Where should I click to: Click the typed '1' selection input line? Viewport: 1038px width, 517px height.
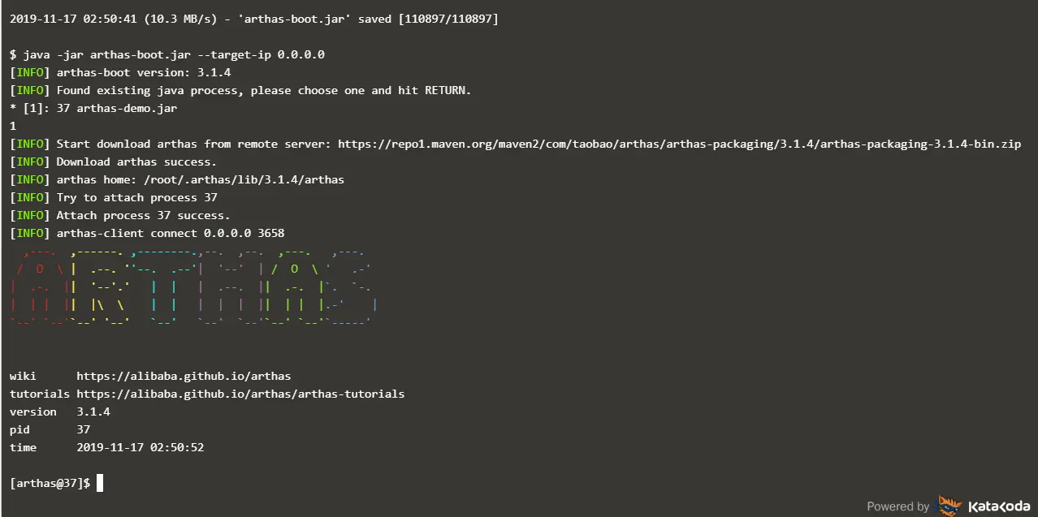[x=13, y=126]
